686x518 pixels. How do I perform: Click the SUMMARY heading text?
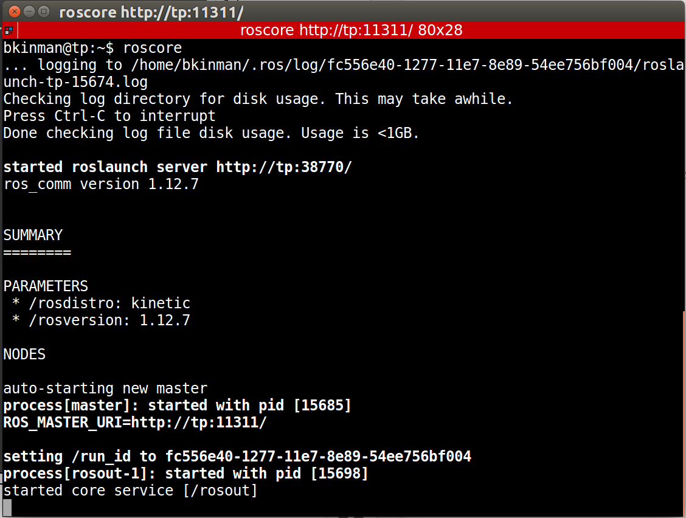(33, 235)
